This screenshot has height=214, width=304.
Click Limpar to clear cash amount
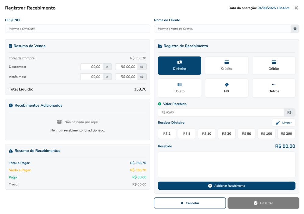pos(284,123)
